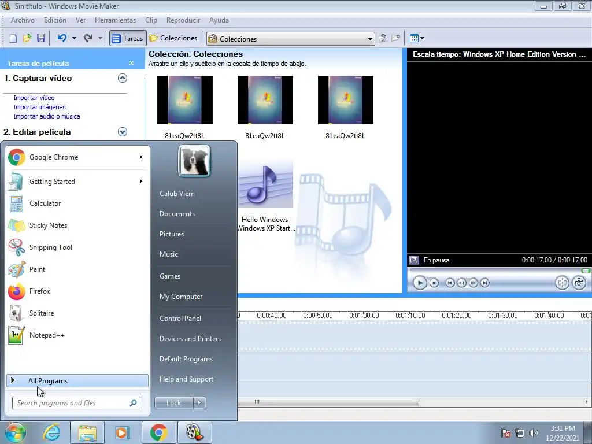Stop the preview playback
This screenshot has width=592, height=444.
434,283
